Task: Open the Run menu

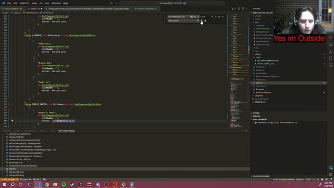Action: coord(47,3)
